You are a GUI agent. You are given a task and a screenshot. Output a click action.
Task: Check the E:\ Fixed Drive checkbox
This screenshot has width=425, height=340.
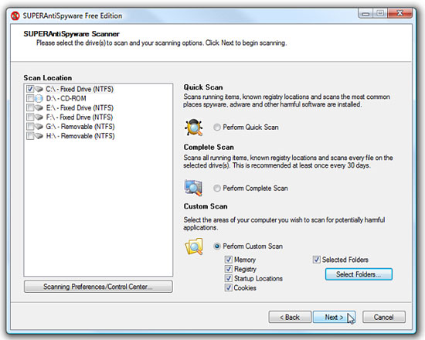coord(30,108)
